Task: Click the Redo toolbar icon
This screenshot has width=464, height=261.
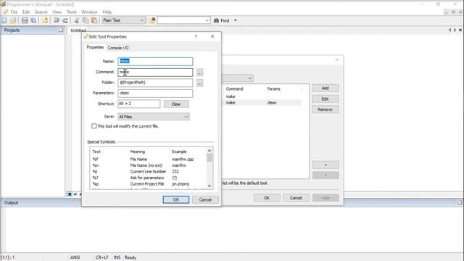Action: coord(65,20)
